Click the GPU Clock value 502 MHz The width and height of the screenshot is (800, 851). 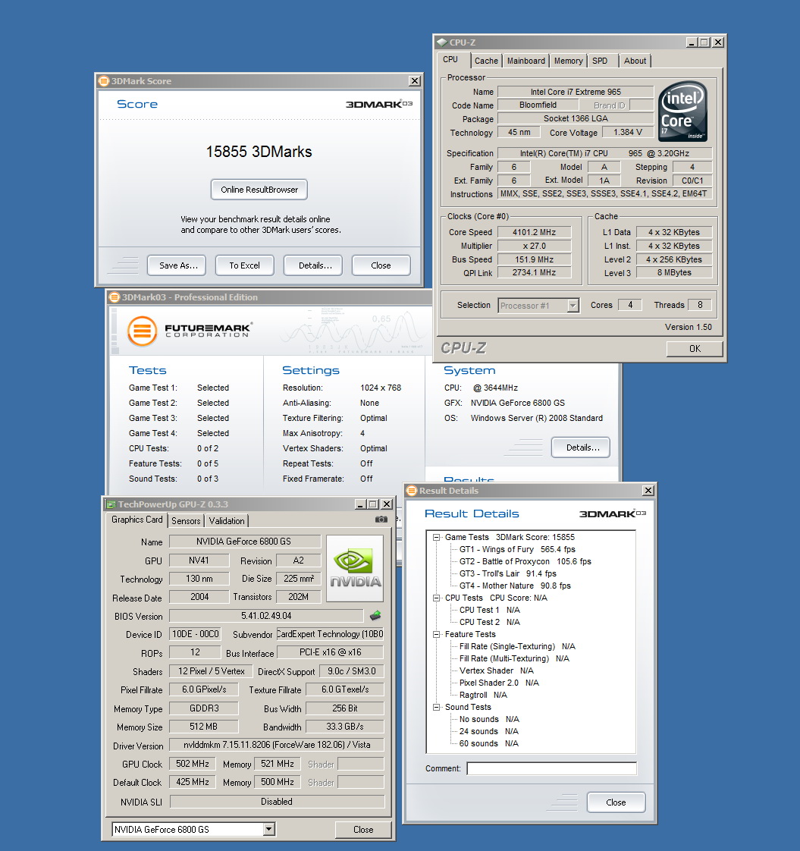tap(193, 765)
